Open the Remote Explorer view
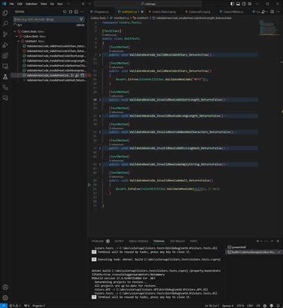The height and width of the screenshot is (308, 283). [5, 66]
